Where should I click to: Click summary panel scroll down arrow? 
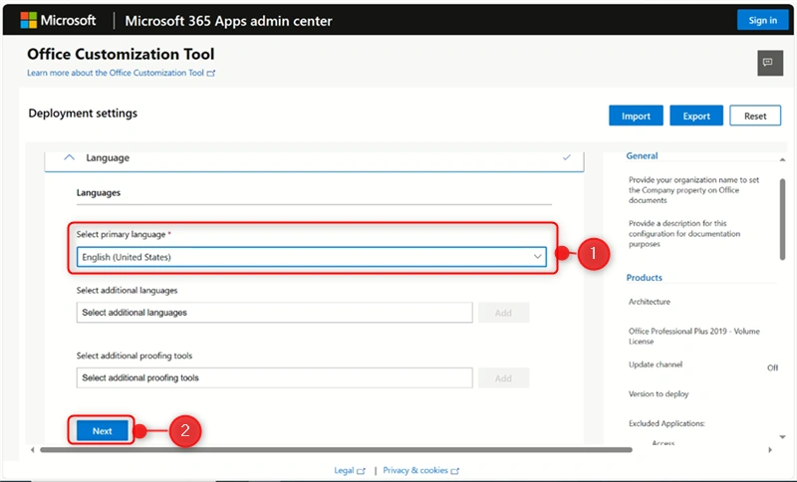pos(782,437)
